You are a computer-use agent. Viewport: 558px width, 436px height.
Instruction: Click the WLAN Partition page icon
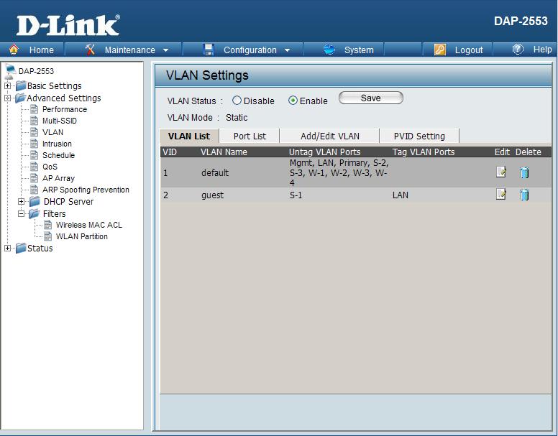pos(47,236)
